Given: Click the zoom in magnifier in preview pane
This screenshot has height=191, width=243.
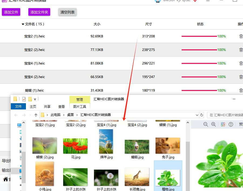Looking at the screenshot, I should point(214,124).
